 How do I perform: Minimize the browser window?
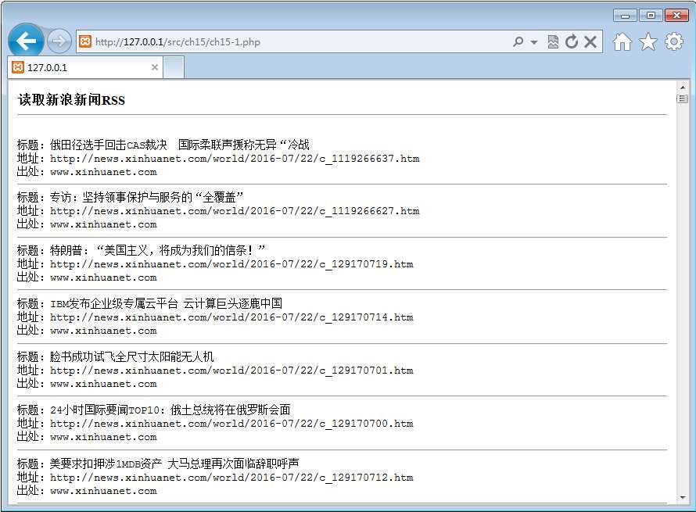tap(626, 16)
